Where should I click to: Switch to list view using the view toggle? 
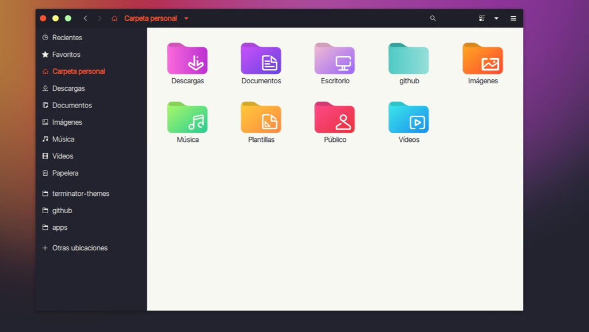[x=481, y=18]
